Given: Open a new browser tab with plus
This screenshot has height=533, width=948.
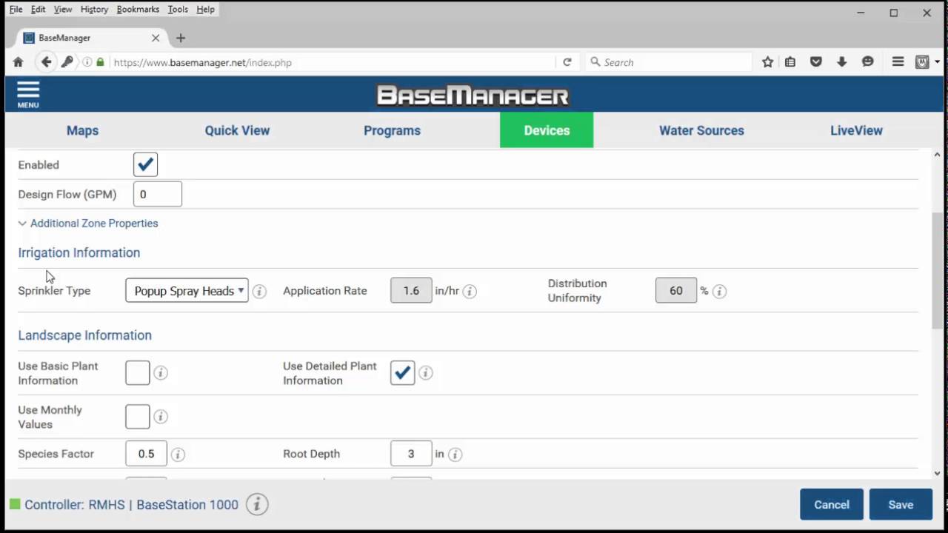Looking at the screenshot, I should pos(181,38).
